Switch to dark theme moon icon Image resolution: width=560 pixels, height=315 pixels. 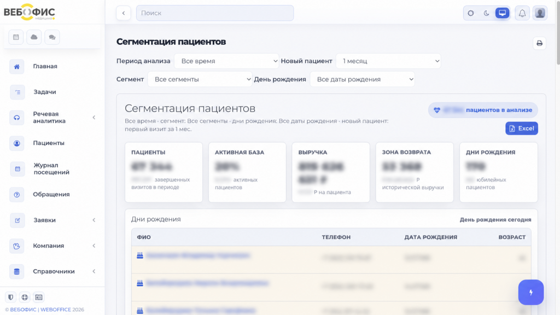point(486,13)
